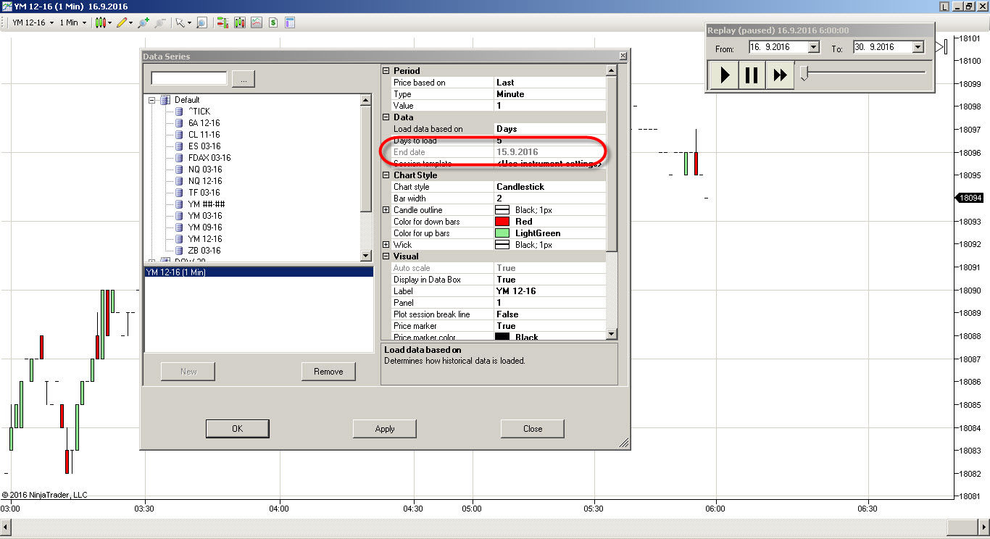Click the greyed zoom out icon
The image size is (990, 539).
[x=160, y=22]
